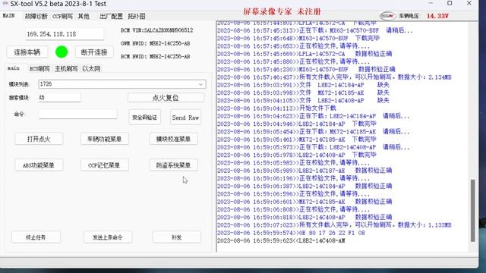The height and width of the screenshot is (273, 486).
Task: Click the 打开点火 button
Action: click(39, 139)
